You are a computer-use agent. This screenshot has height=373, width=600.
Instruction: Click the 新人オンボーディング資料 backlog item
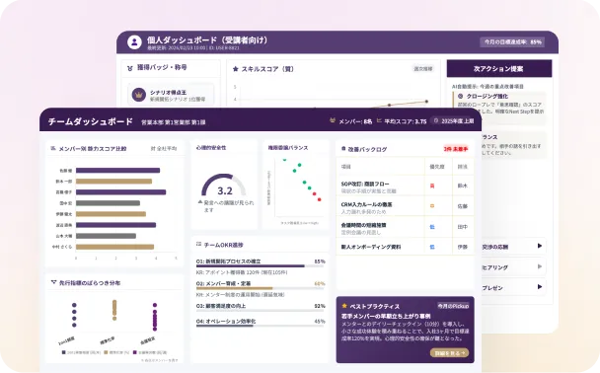pyautogui.click(x=371, y=247)
